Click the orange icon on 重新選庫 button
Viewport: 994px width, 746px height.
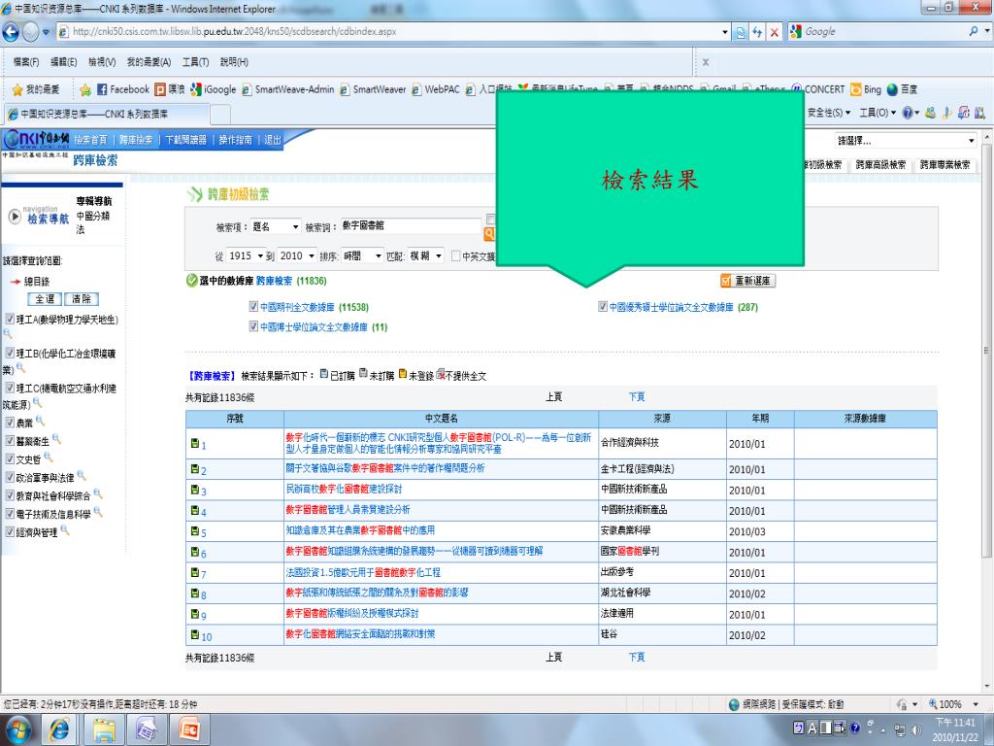[726, 281]
